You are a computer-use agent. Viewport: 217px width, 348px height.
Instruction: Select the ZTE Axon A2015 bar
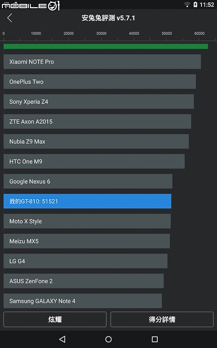point(97,121)
